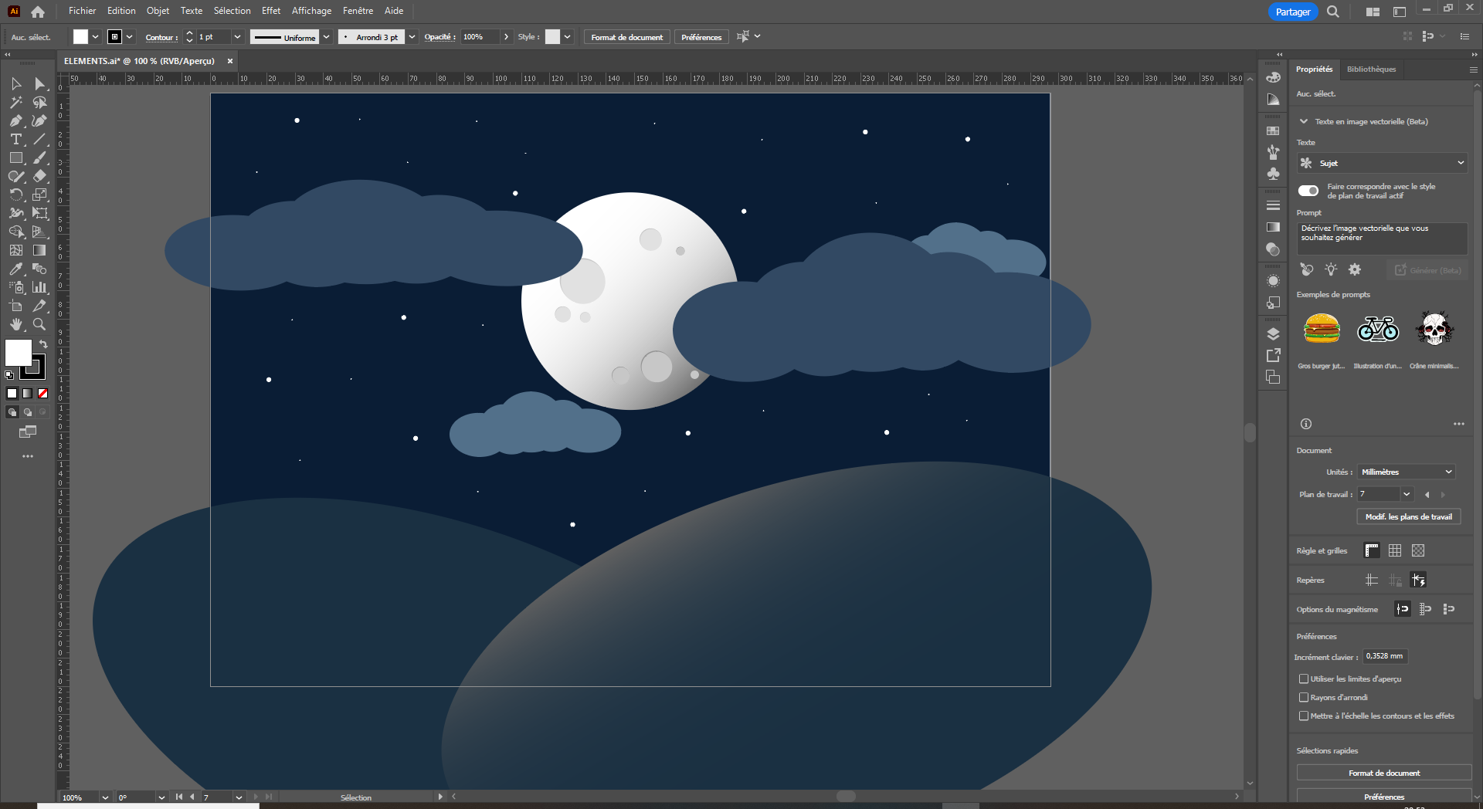Toggle smart guides button
Viewport: 1483px width, 809px height.
[x=1418, y=580]
